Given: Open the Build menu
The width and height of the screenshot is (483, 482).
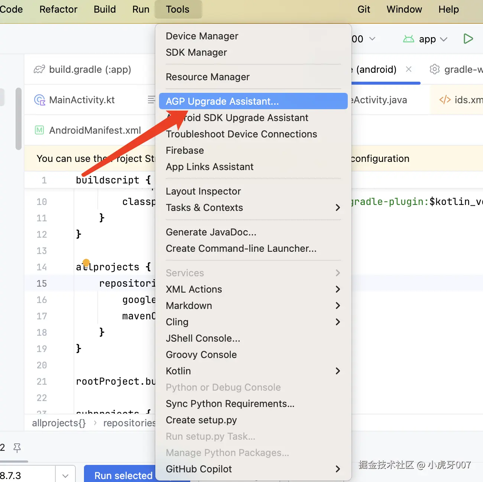Looking at the screenshot, I should click(105, 9).
